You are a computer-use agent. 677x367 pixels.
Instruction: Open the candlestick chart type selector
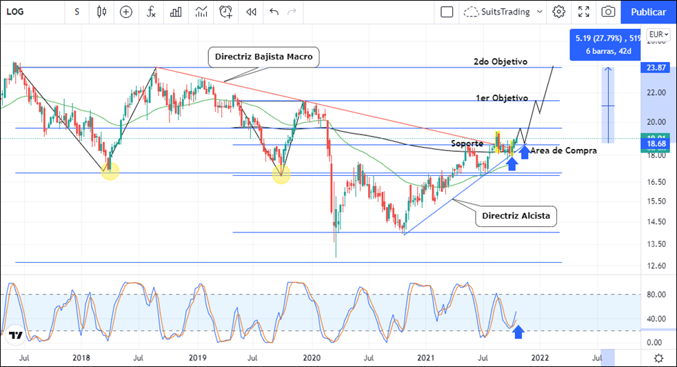(x=102, y=12)
